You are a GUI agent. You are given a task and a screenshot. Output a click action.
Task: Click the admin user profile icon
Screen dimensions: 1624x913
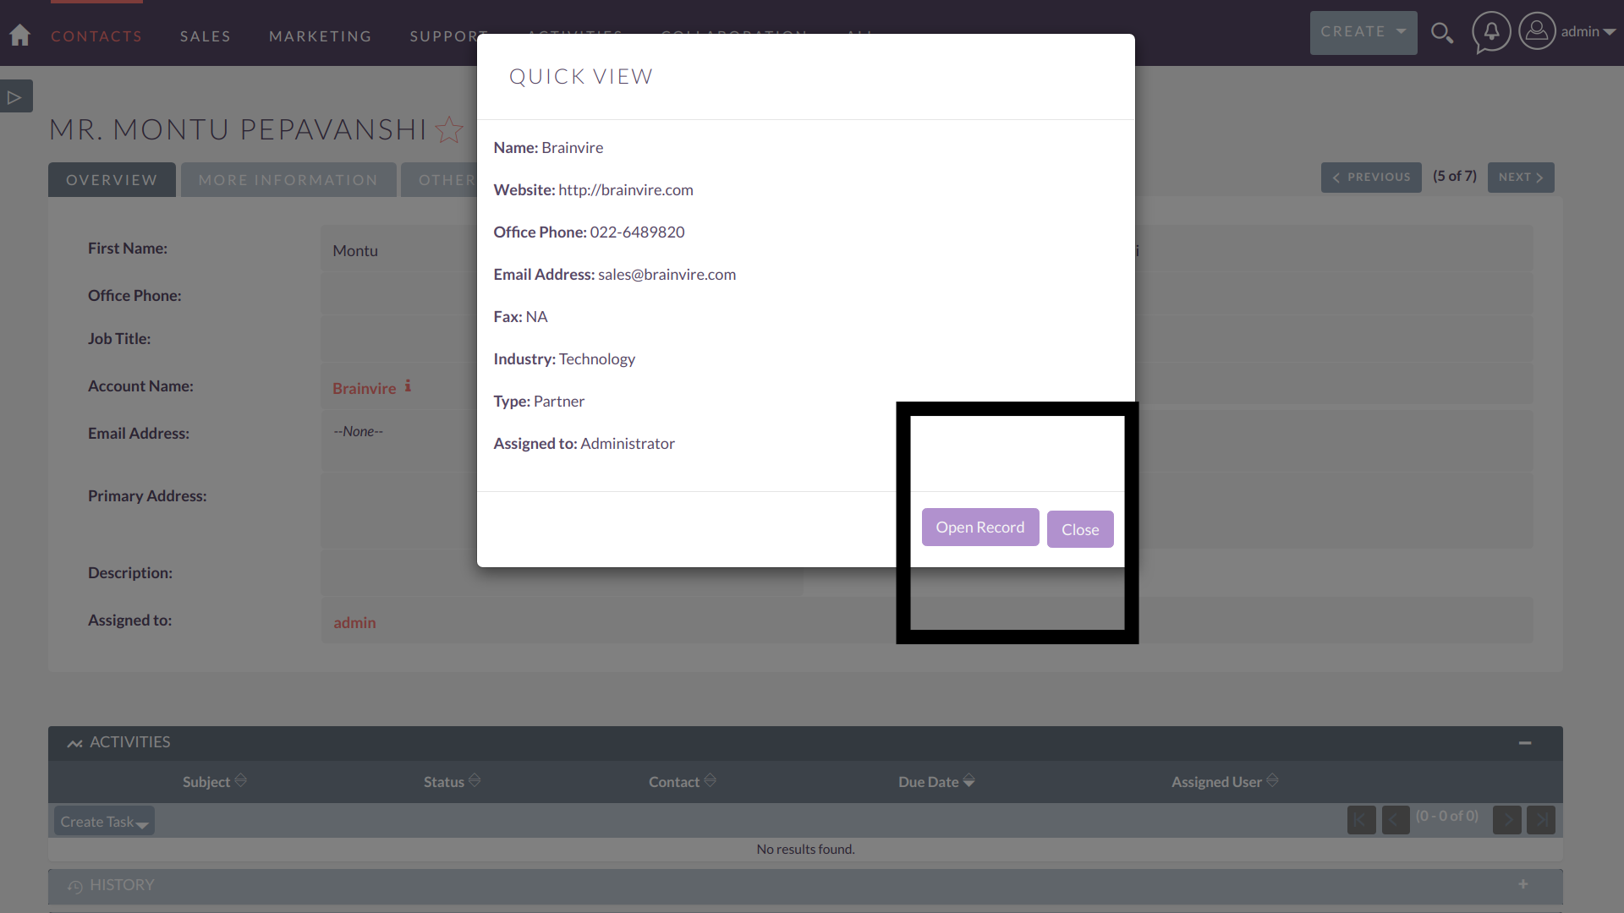pyautogui.click(x=1536, y=32)
